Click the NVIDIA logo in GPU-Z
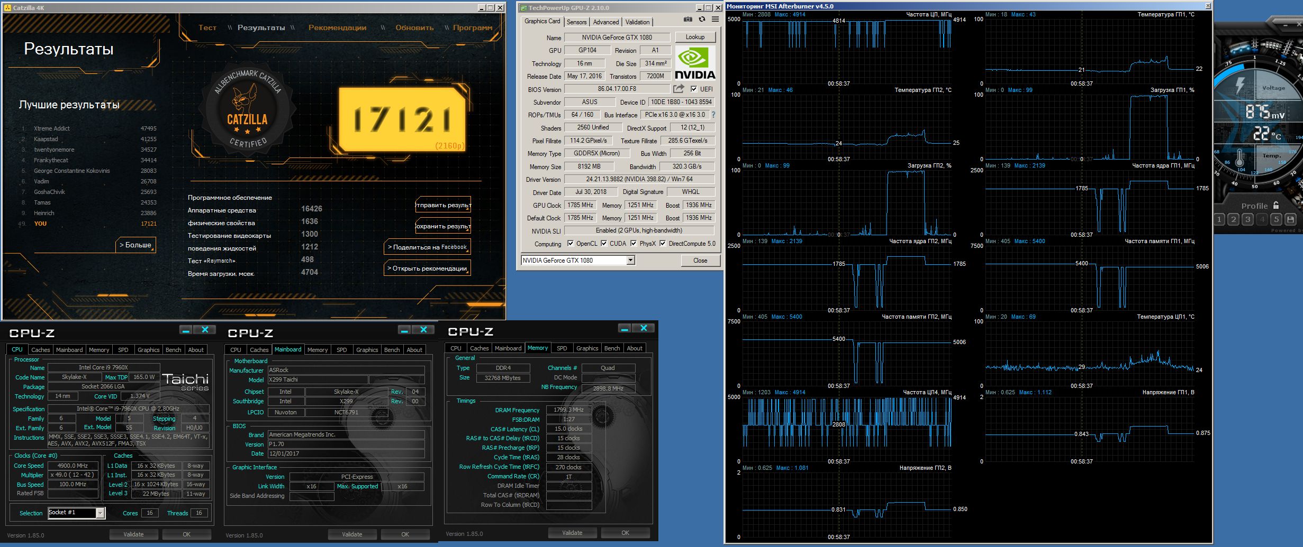 pyautogui.click(x=695, y=62)
